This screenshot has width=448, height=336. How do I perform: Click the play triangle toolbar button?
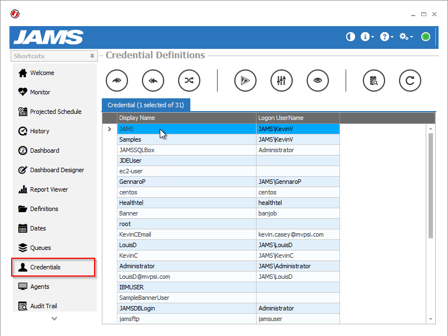click(x=245, y=81)
